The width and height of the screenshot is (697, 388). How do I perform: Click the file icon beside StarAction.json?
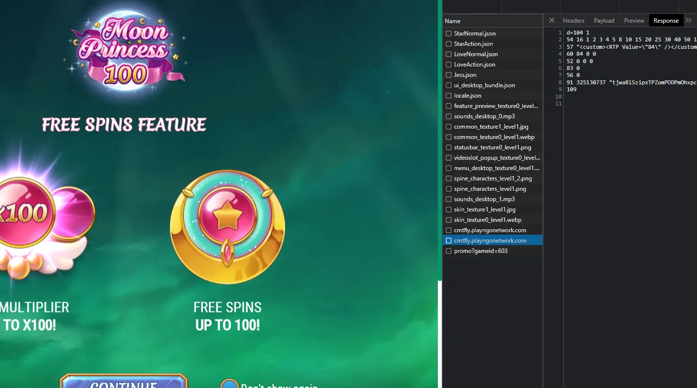(x=449, y=44)
